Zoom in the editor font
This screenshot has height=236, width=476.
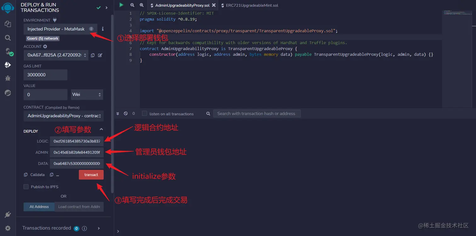pos(142,5)
